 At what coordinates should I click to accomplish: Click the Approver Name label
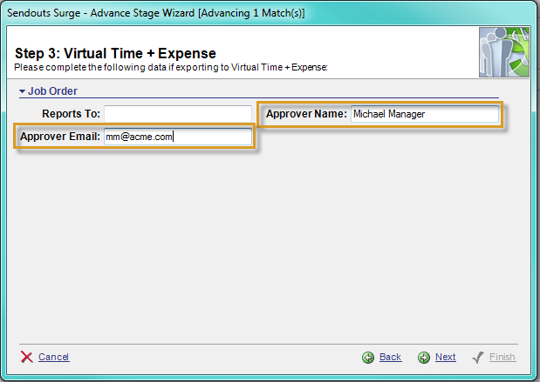tap(306, 114)
